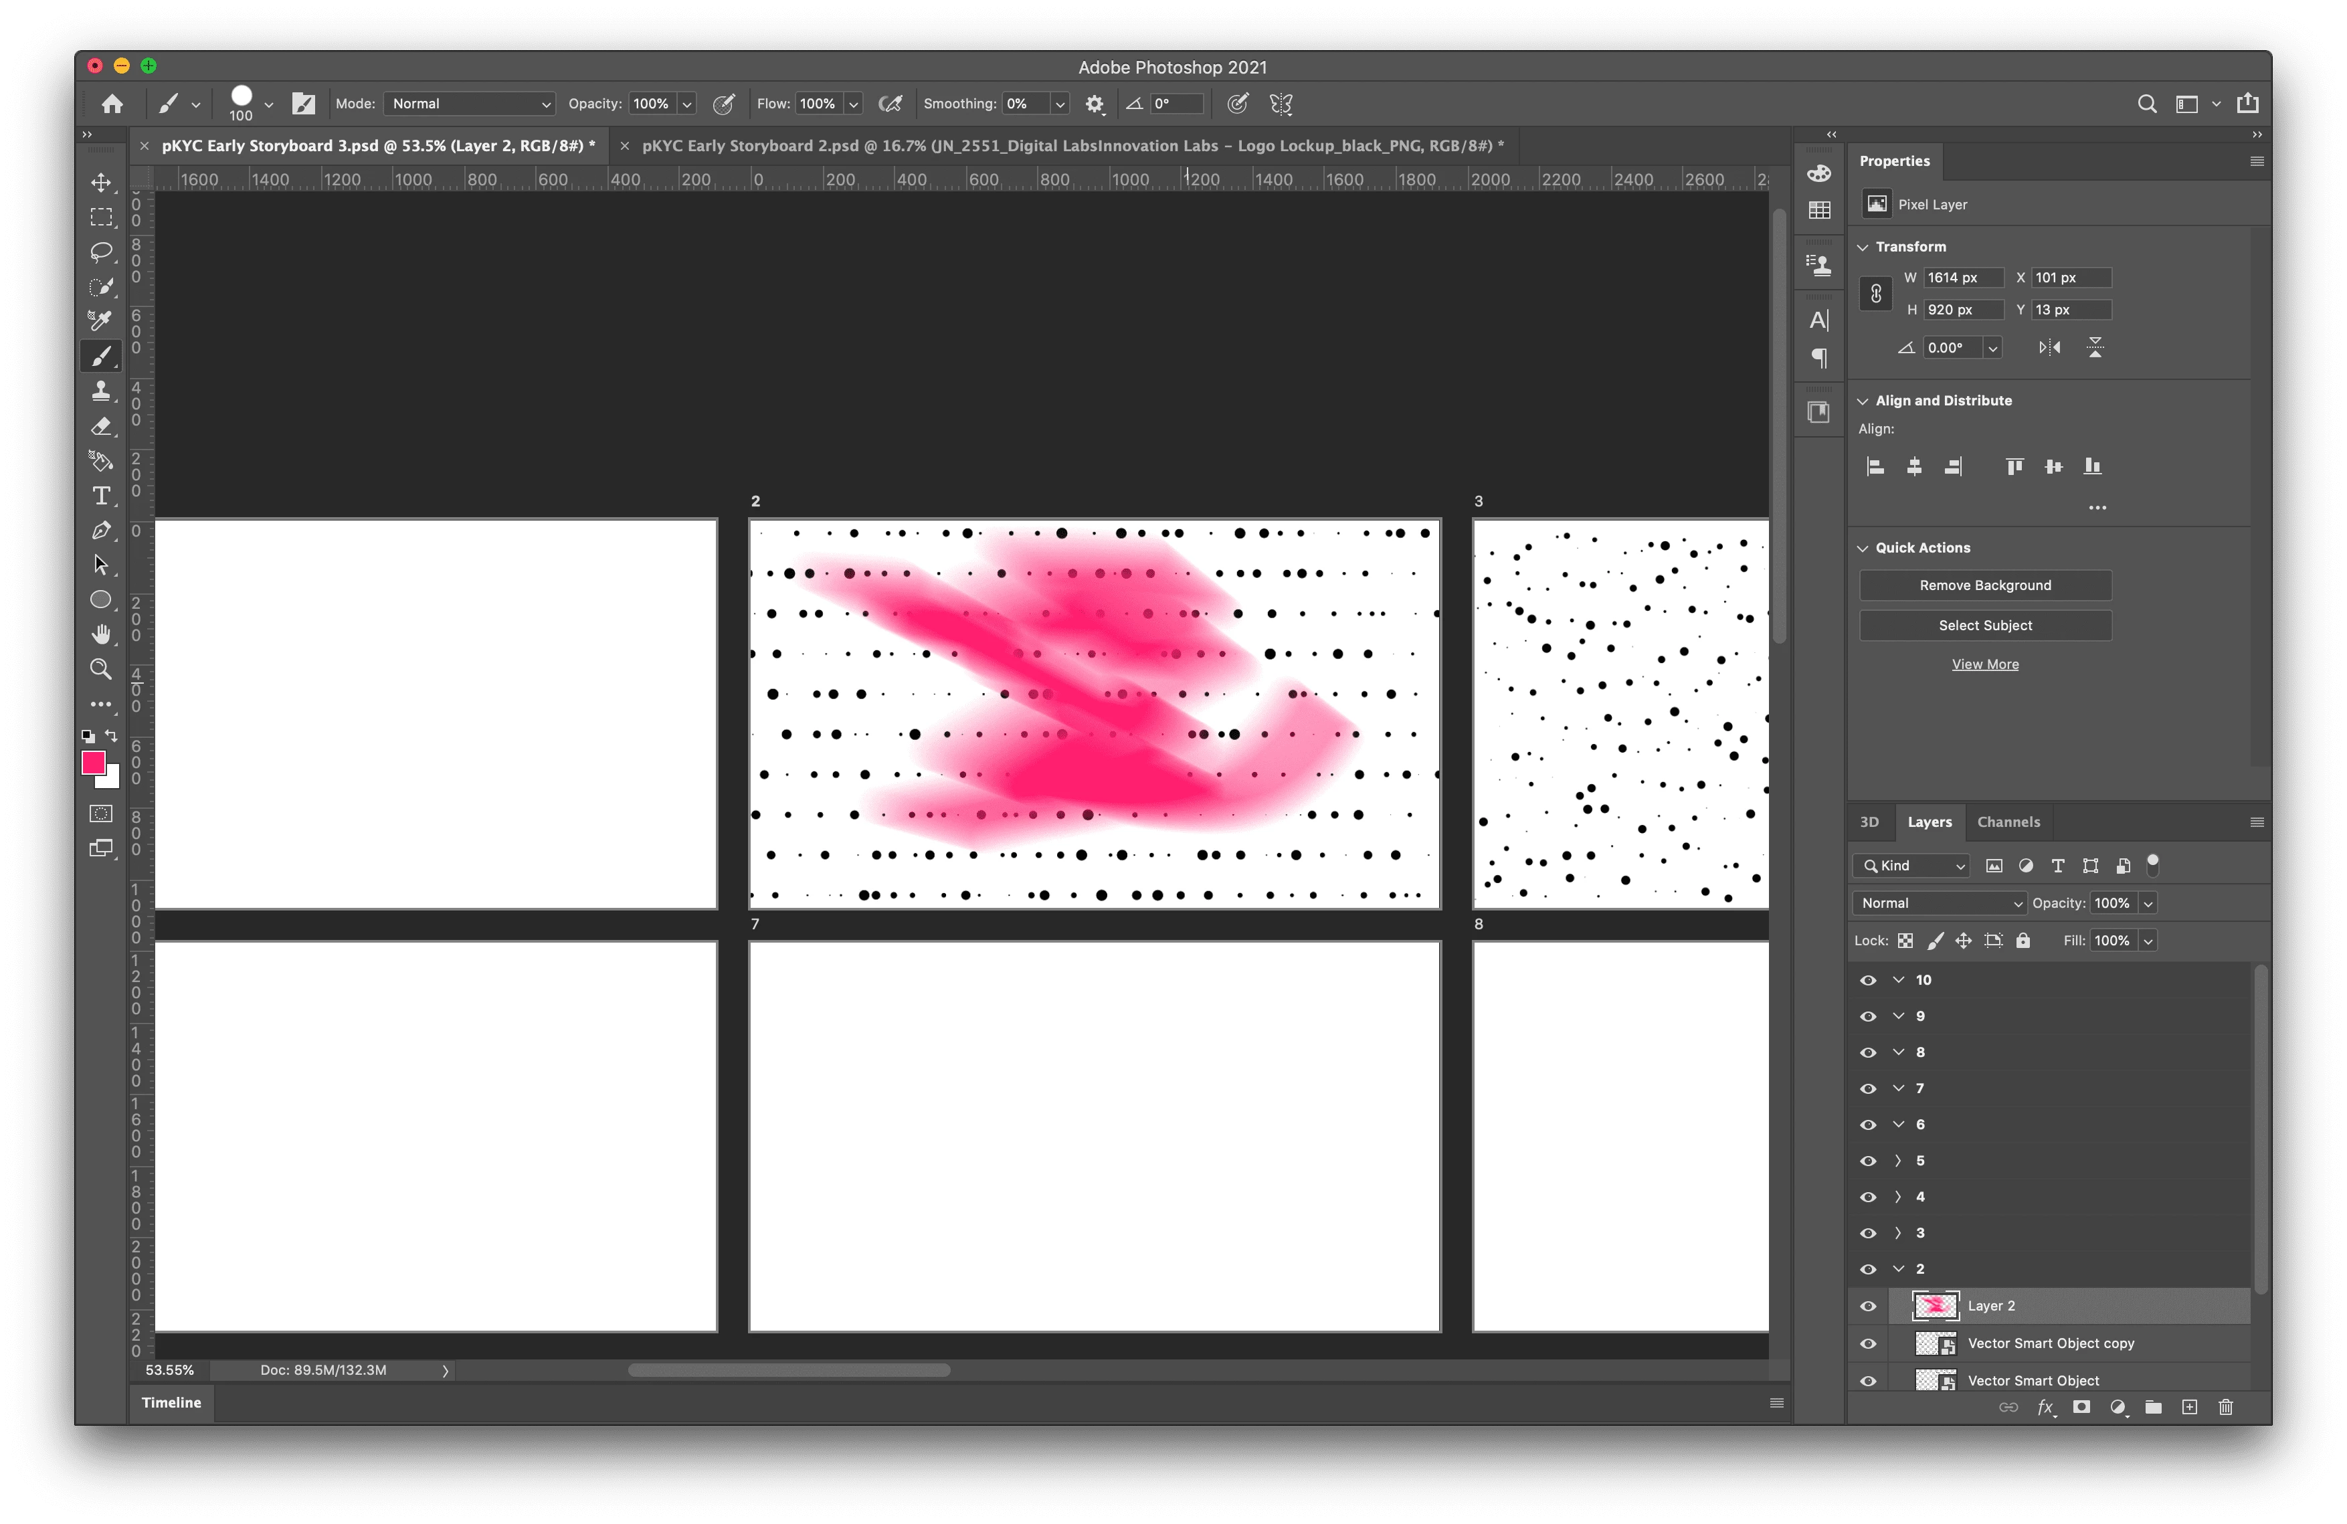This screenshot has width=2347, height=1524.
Task: Select the Eraser tool
Action: pos(100,426)
